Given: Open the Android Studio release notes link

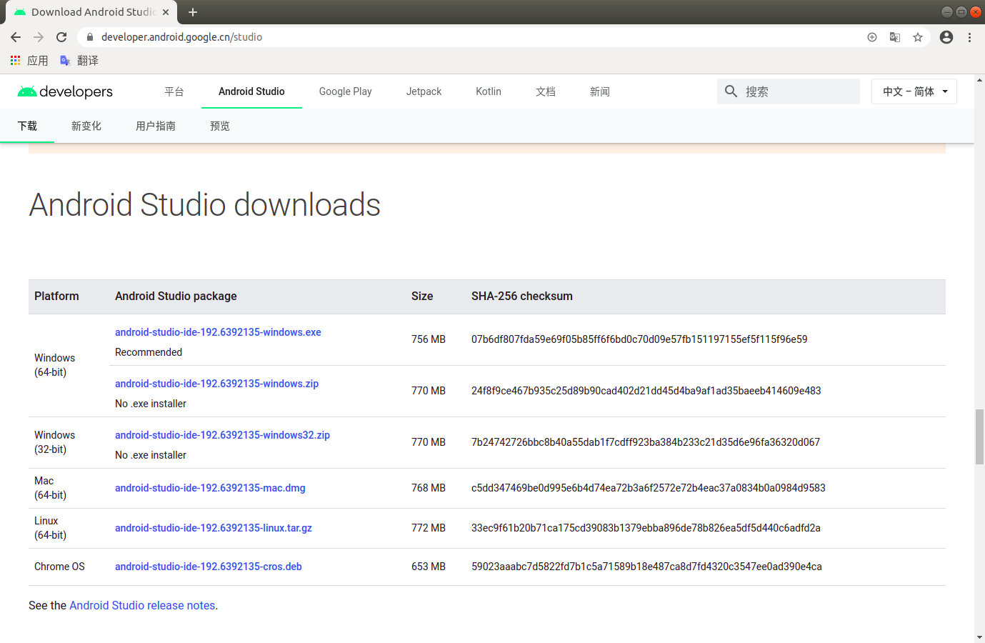Looking at the screenshot, I should coord(141,605).
